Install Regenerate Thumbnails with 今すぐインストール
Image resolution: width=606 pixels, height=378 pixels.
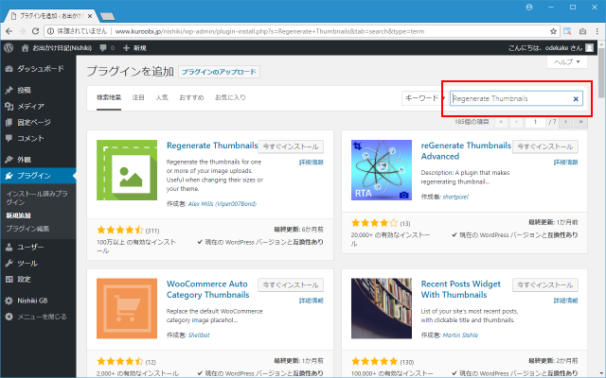click(x=292, y=147)
